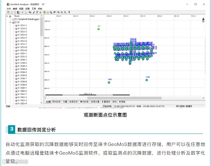The image size is (211, 166).
Task: Click the blue medal-shaped toolbar icon
Action: click(37, 12)
